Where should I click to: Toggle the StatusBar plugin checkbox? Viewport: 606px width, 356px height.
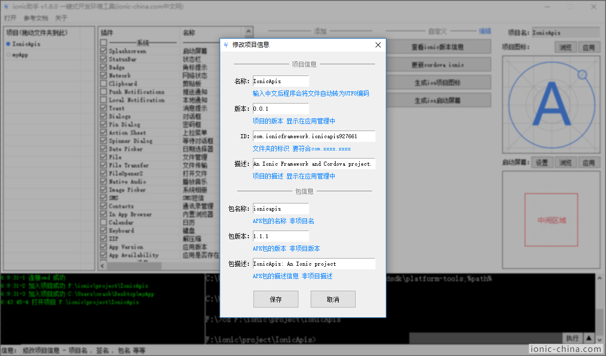(x=104, y=59)
